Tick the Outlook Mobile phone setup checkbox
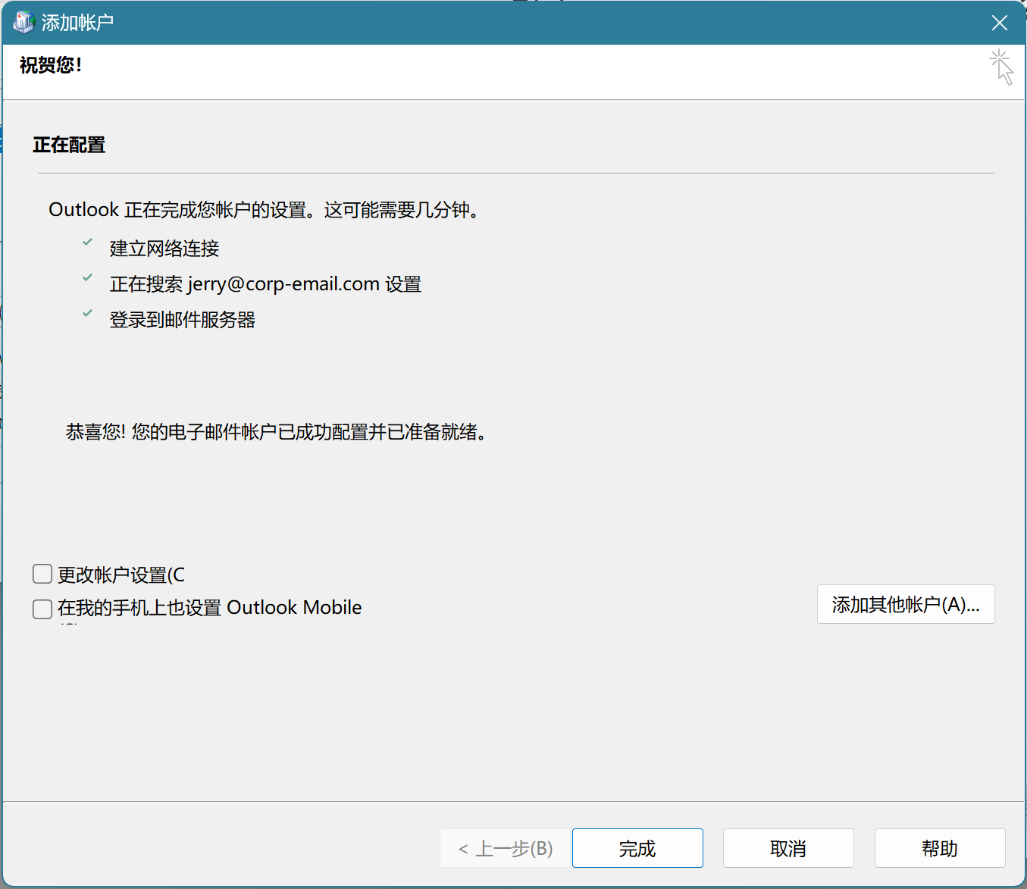This screenshot has width=1027, height=889. point(42,609)
